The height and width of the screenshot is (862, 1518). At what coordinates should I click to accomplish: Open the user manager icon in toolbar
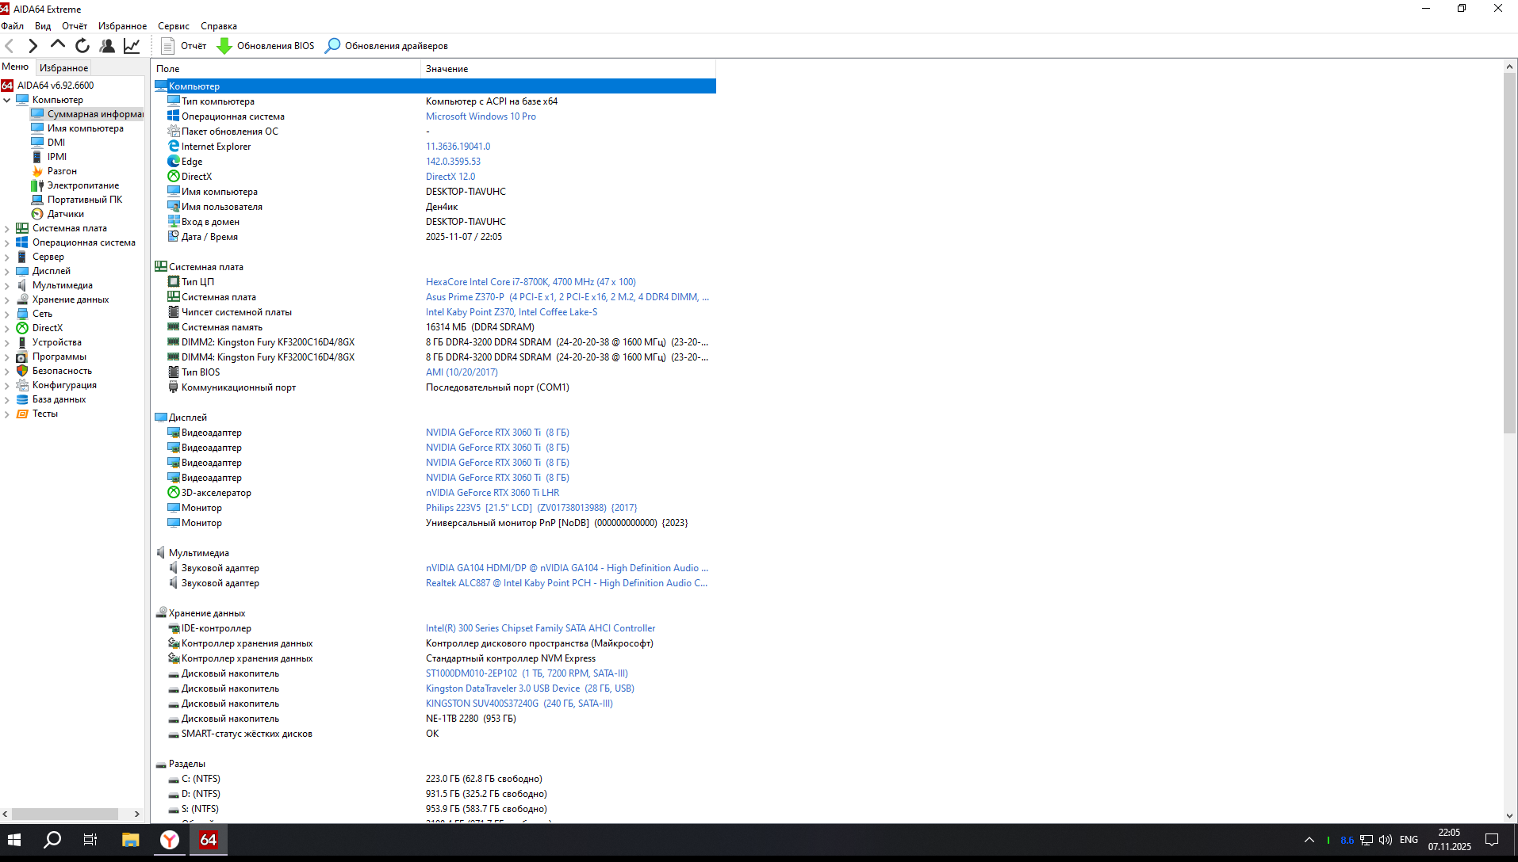(x=107, y=46)
